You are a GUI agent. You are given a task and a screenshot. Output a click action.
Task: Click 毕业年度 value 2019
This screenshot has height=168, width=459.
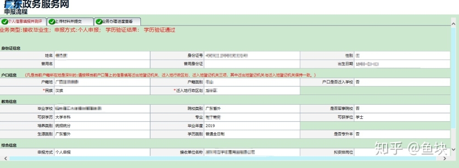click(210, 126)
